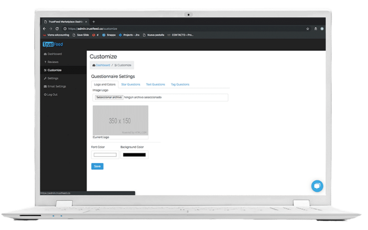Close the TrustFeed Marketplace Dashboard tab
The image size is (368, 230).
pos(86,21)
